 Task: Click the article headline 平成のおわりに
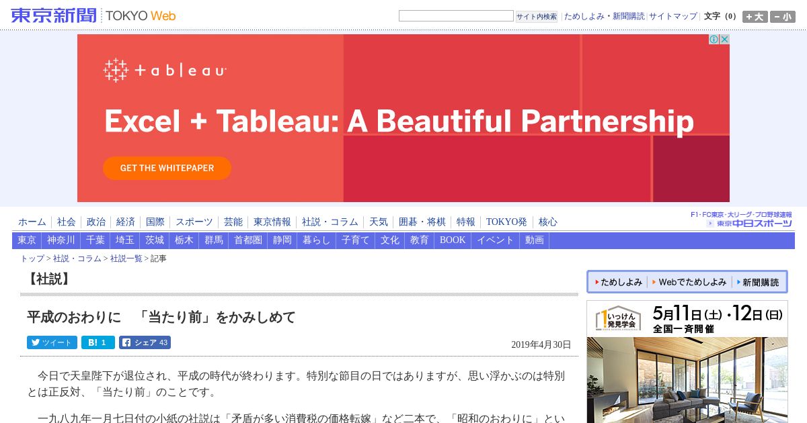point(161,317)
